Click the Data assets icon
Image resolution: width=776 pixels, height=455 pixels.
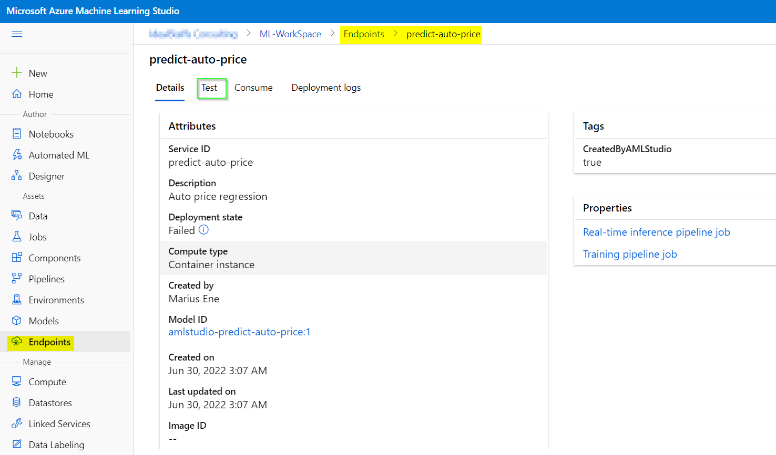point(17,216)
